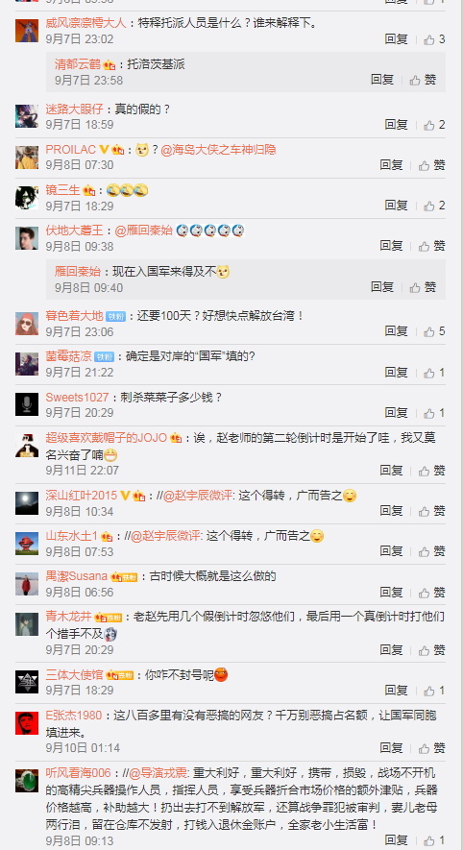Open 伏地大蘑王's profile avatar
This screenshot has width=463, height=850.
click(27, 238)
